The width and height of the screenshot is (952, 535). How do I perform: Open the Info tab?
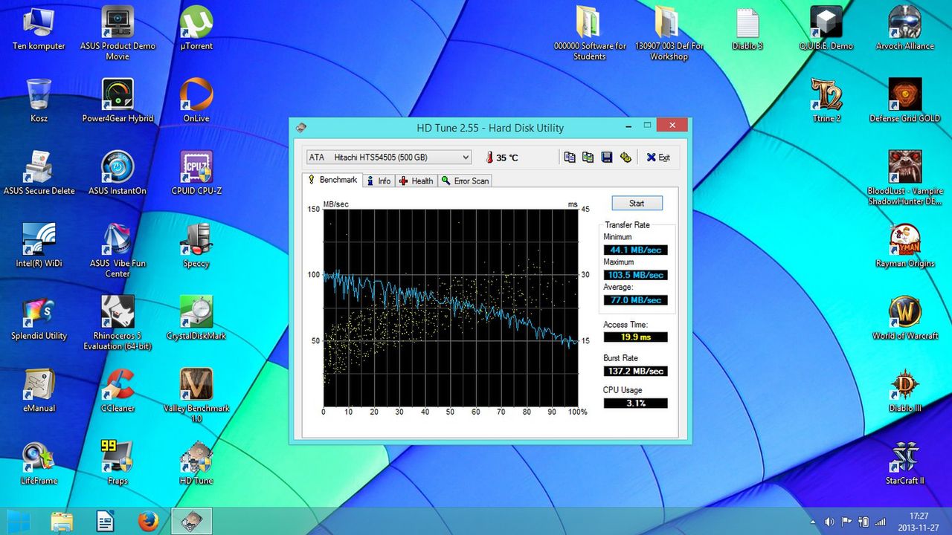click(x=379, y=181)
